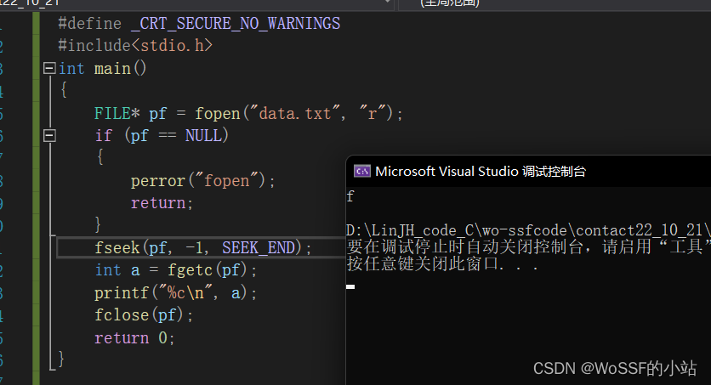Click the printf("%c\n", a) statement
Viewport: 711px width, 385px height.
coord(176,293)
